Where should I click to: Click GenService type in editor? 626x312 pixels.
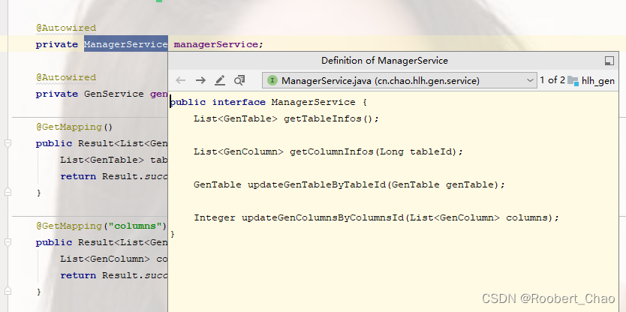(x=114, y=94)
